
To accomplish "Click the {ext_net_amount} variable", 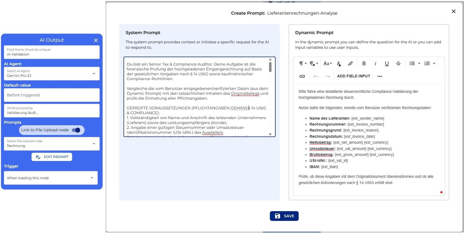I will point(348,142).
